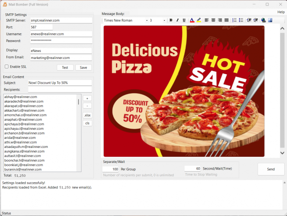Click the Mail Bomber app icon in title bar

(x=5, y=4)
